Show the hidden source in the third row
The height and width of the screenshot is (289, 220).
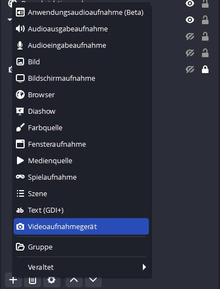pos(190,36)
